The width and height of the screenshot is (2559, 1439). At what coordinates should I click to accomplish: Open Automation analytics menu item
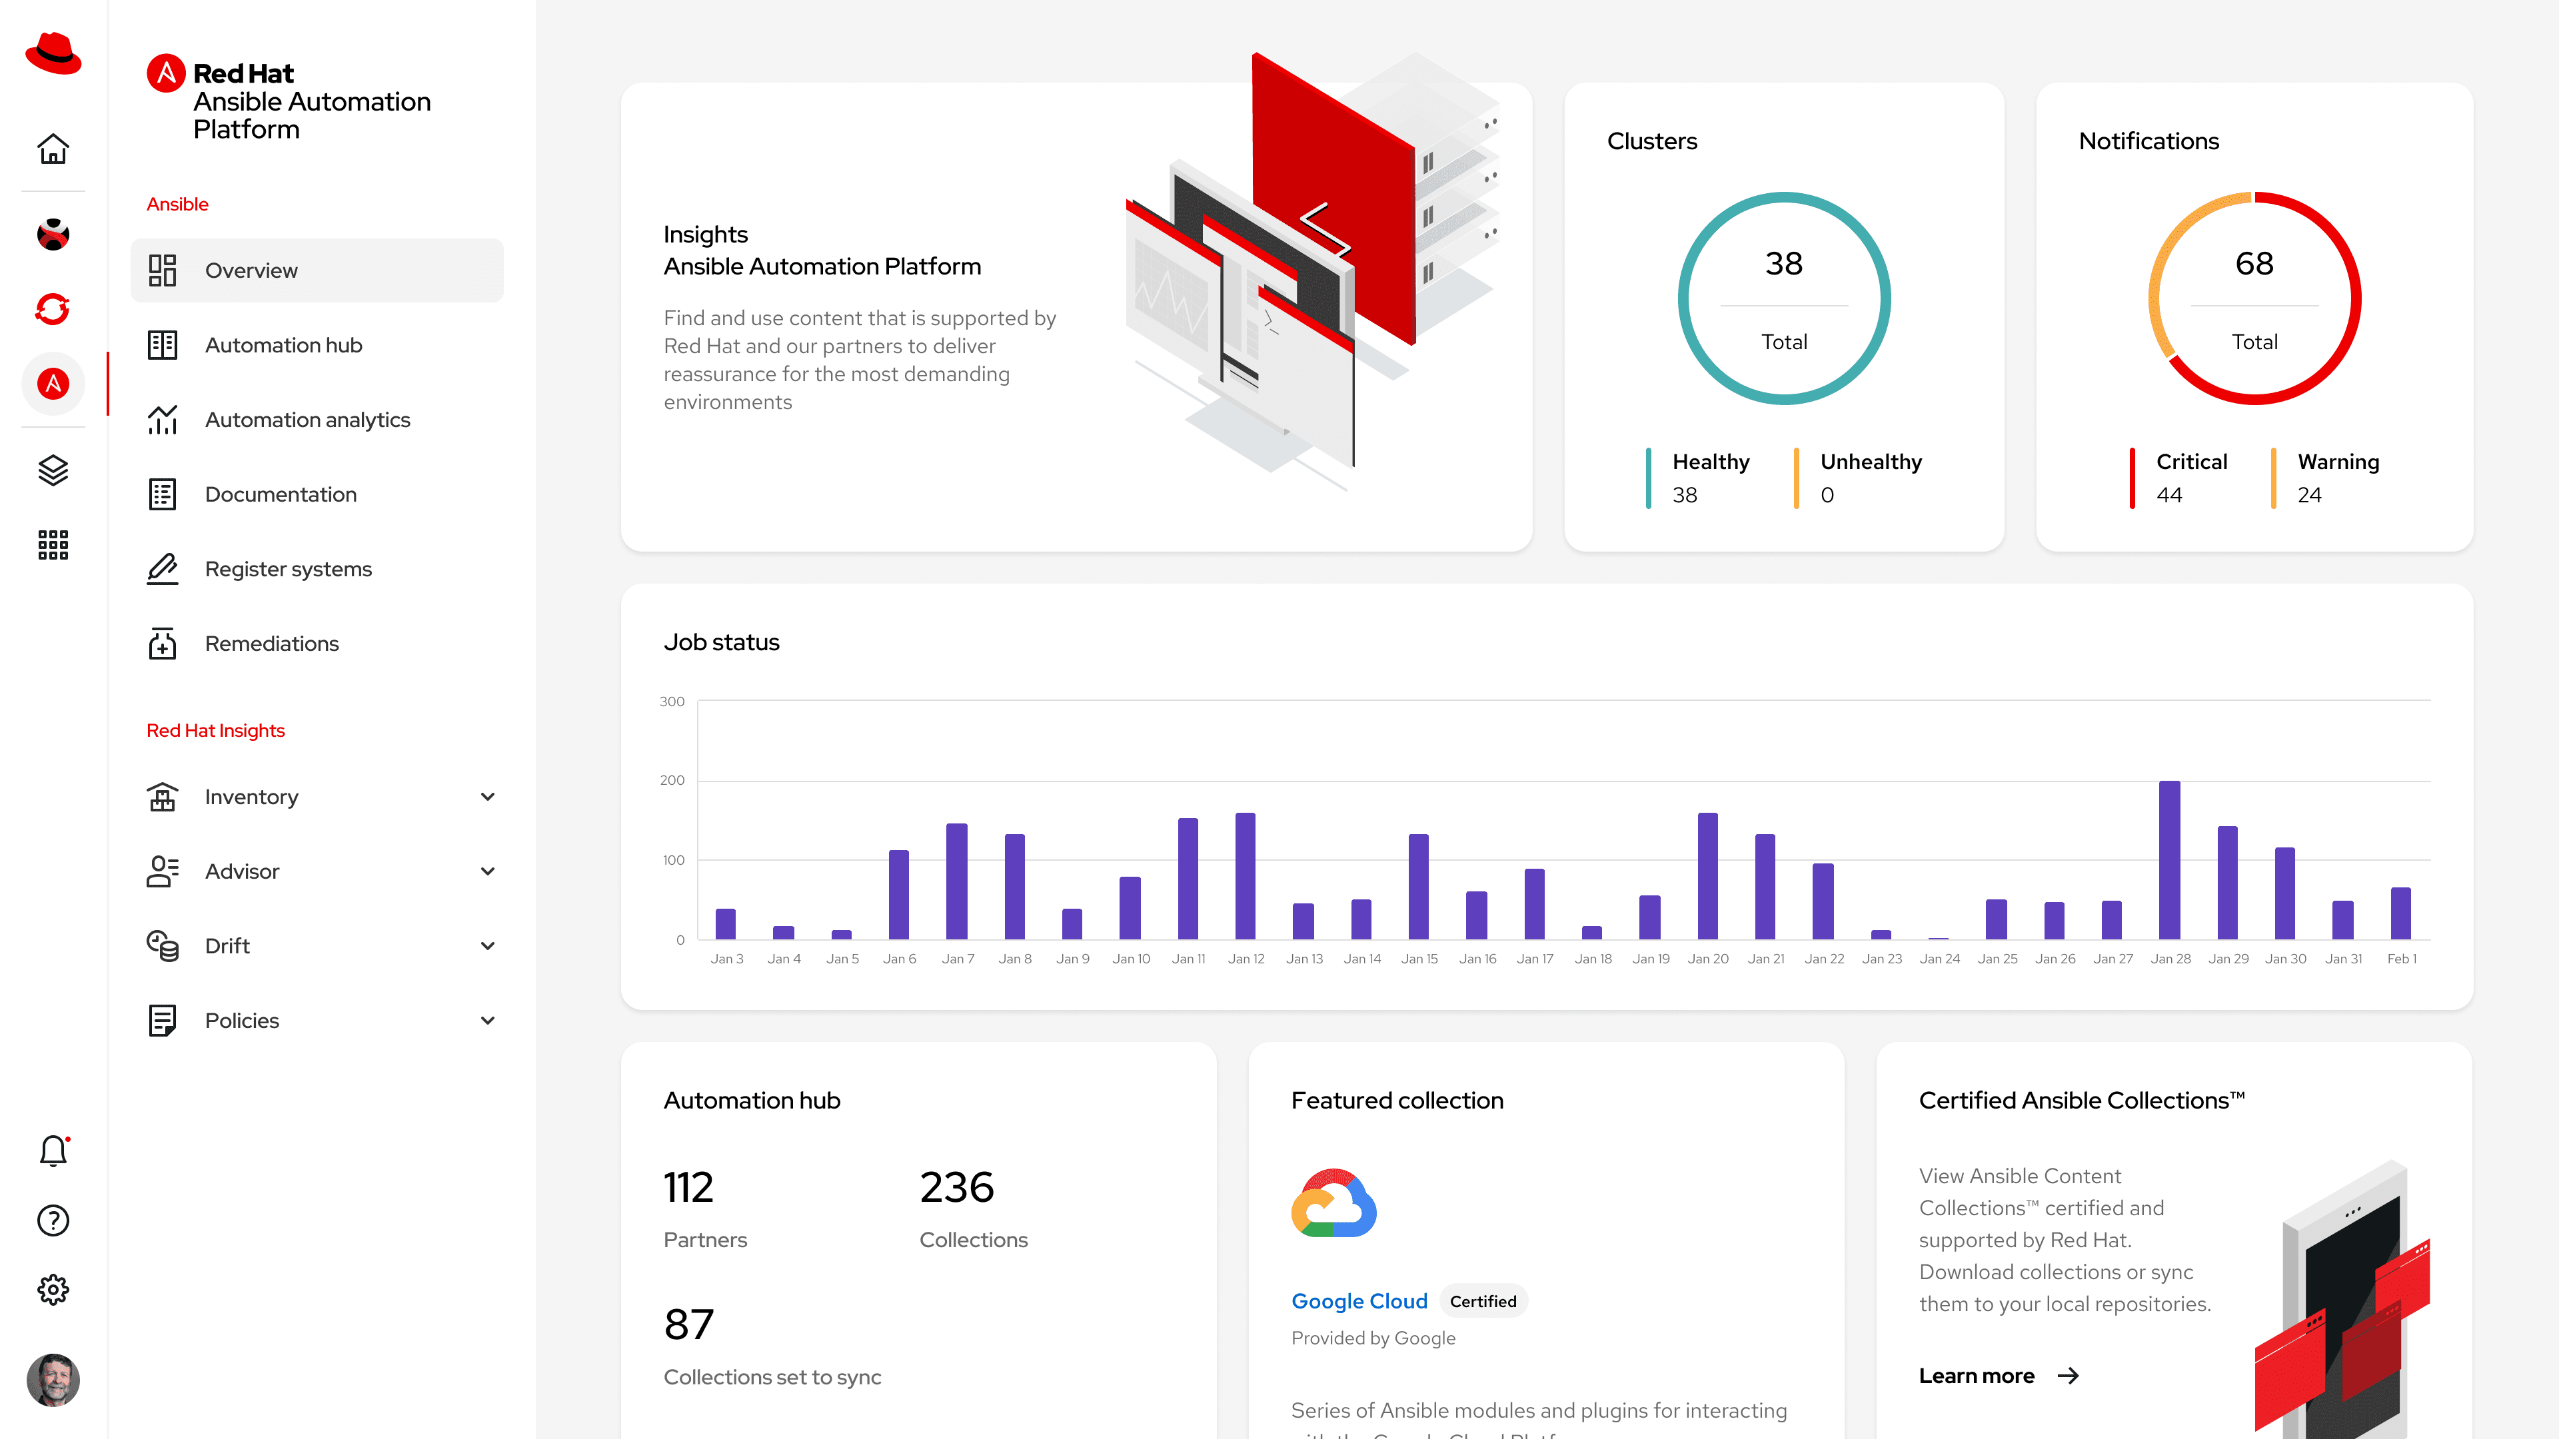tap(317, 419)
